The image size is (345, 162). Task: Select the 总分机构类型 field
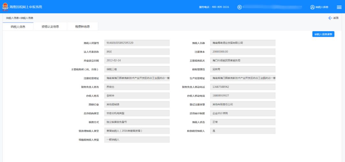(137, 113)
